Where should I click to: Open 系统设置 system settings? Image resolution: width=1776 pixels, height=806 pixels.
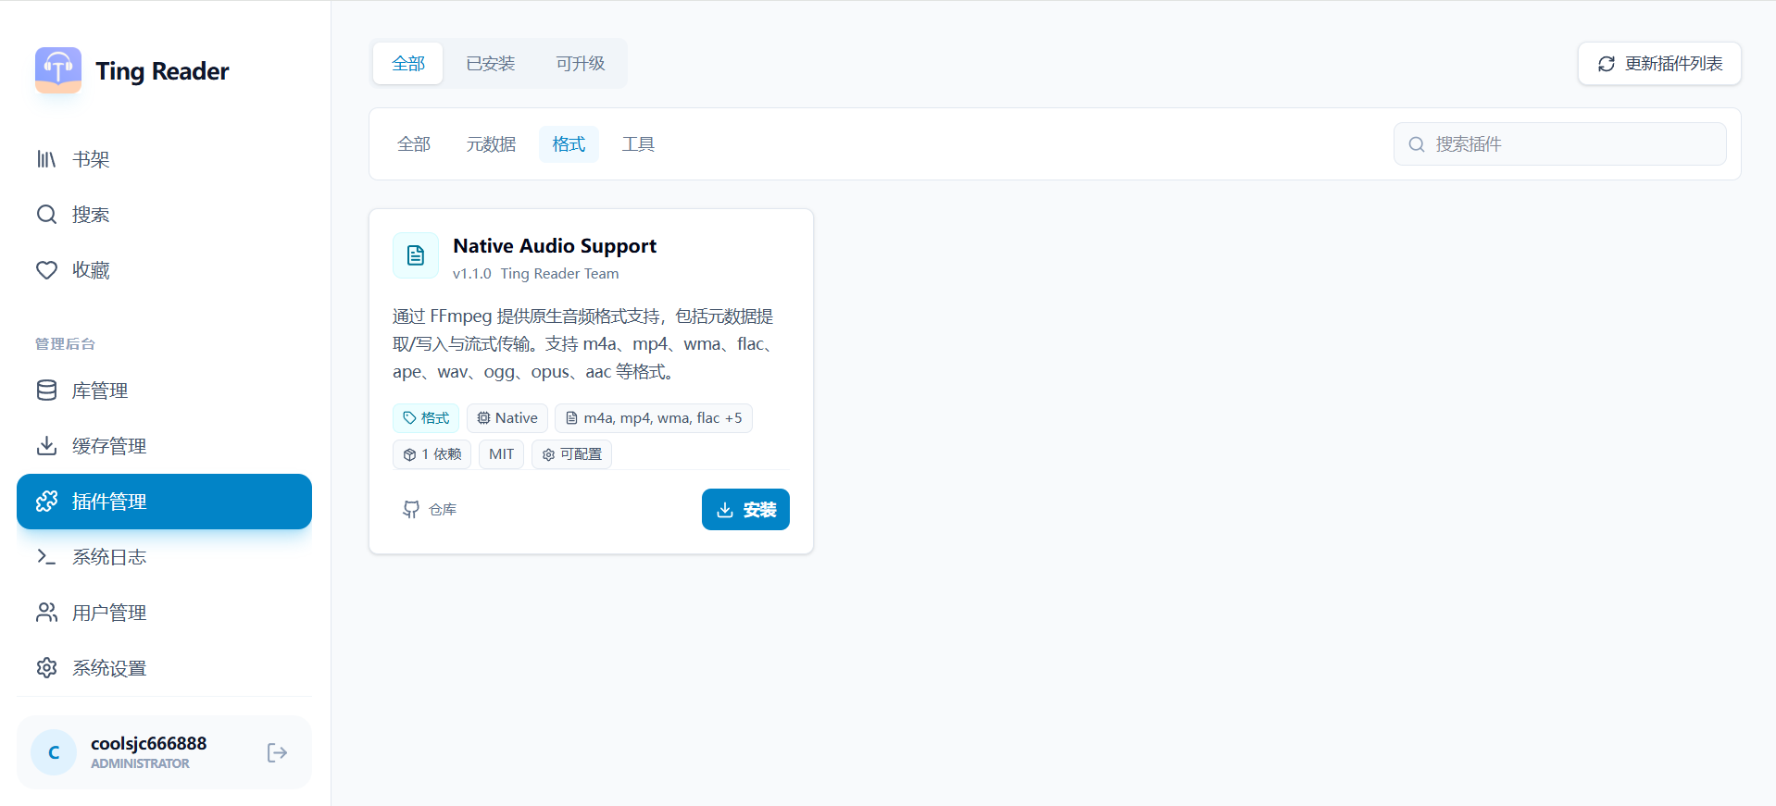tap(164, 668)
